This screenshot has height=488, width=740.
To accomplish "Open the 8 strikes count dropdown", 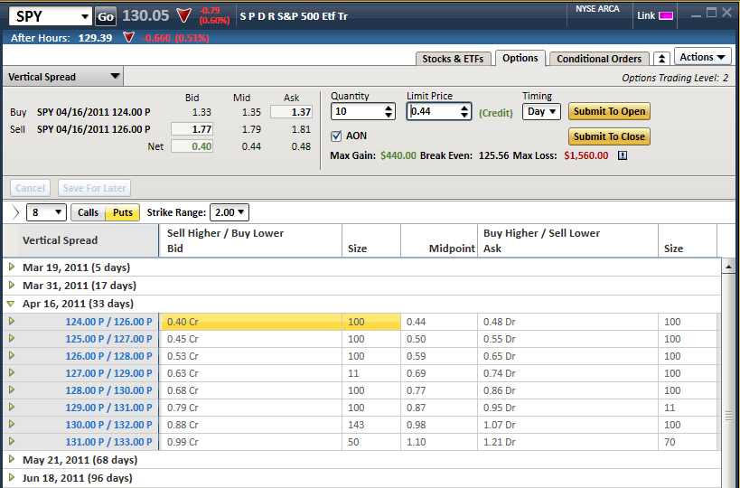I will tap(46, 212).
